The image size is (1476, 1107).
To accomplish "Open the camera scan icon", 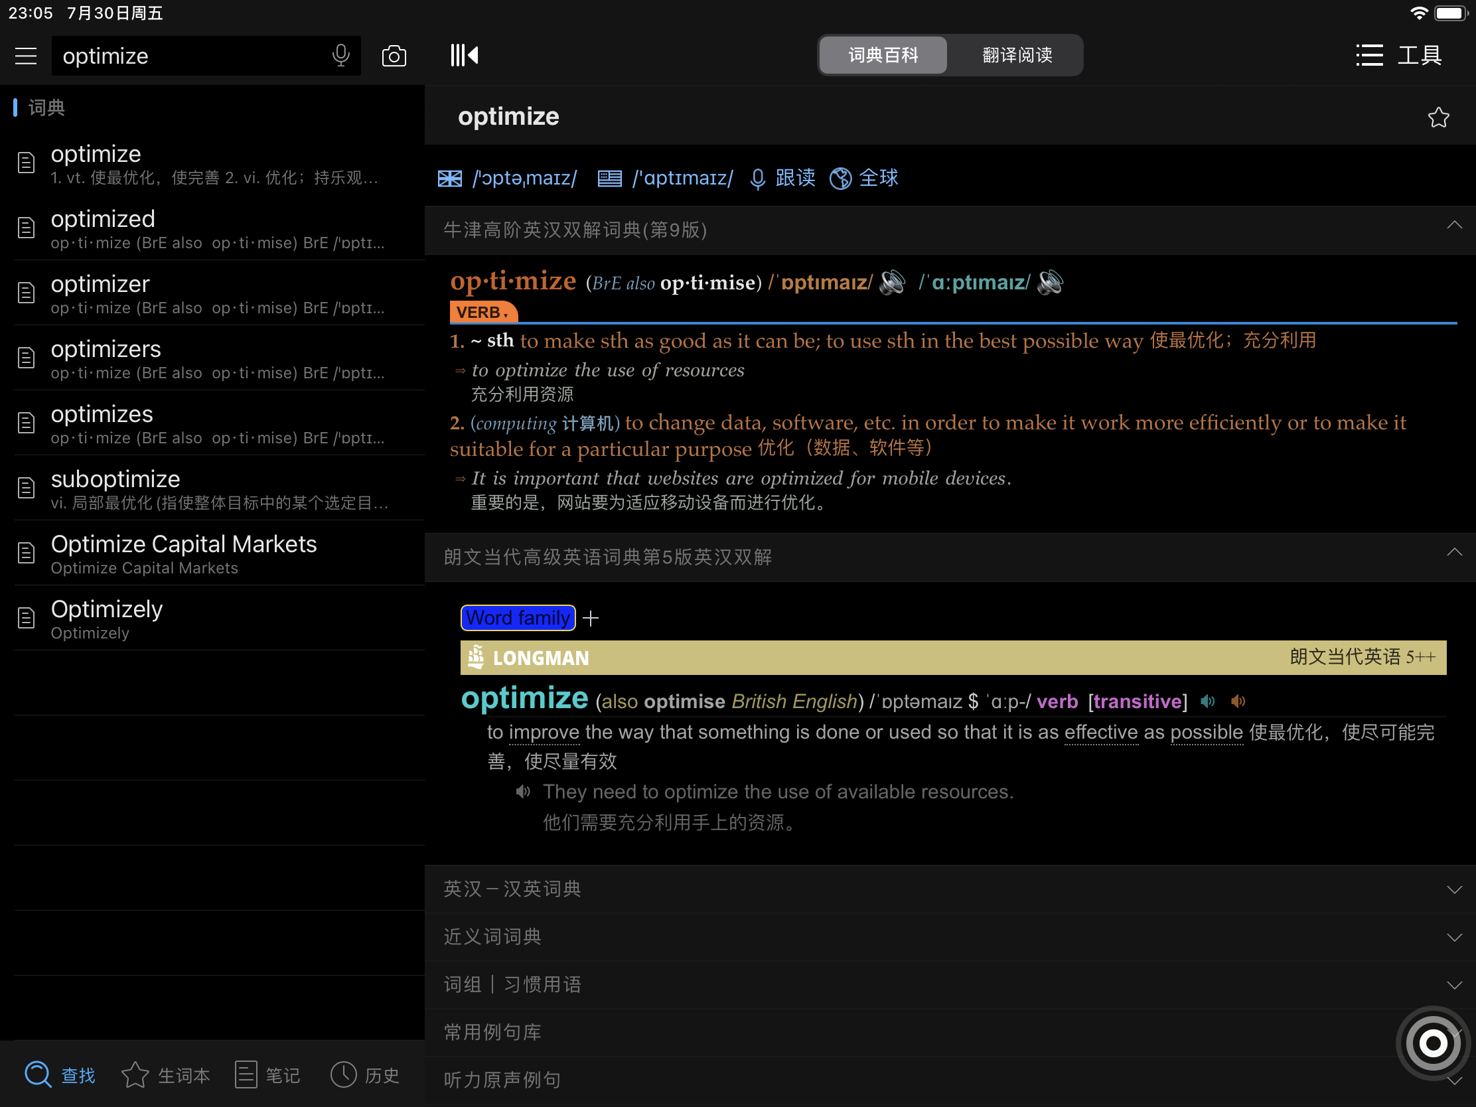I will [x=394, y=56].
